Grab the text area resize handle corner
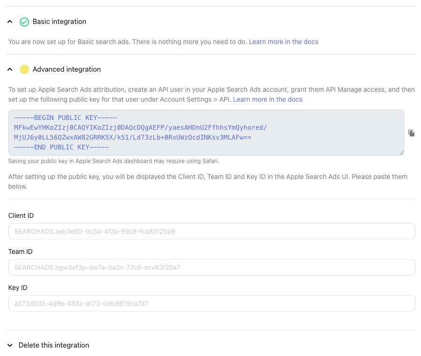The width and height of the screenshot is (421, 356). pyautogui.click(x=401, y=153)
